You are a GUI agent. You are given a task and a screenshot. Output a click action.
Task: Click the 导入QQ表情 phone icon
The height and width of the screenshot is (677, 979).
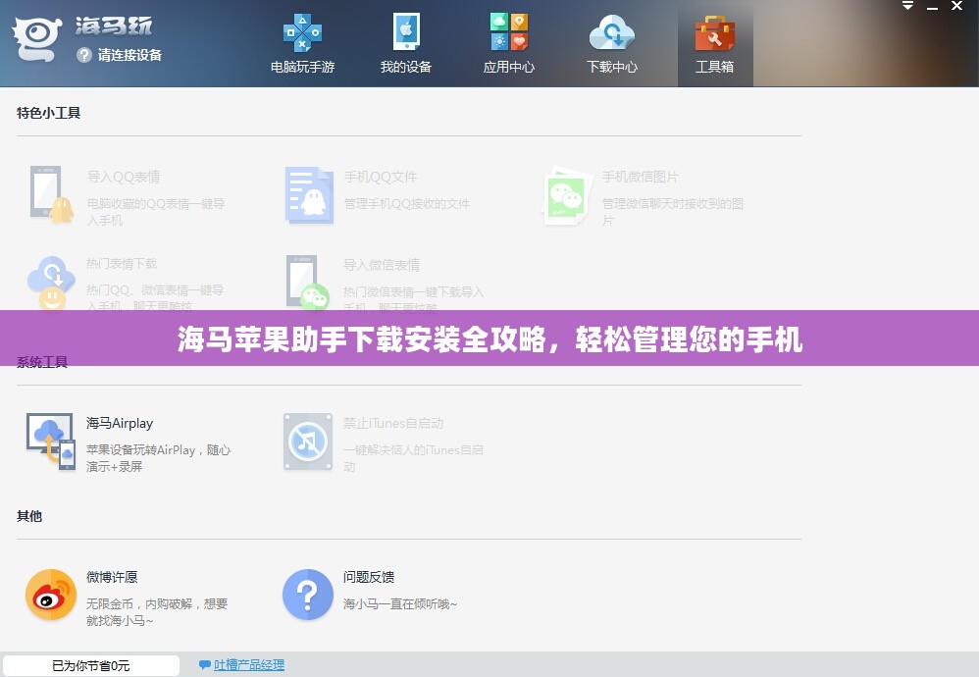click(x=51, y=194)
